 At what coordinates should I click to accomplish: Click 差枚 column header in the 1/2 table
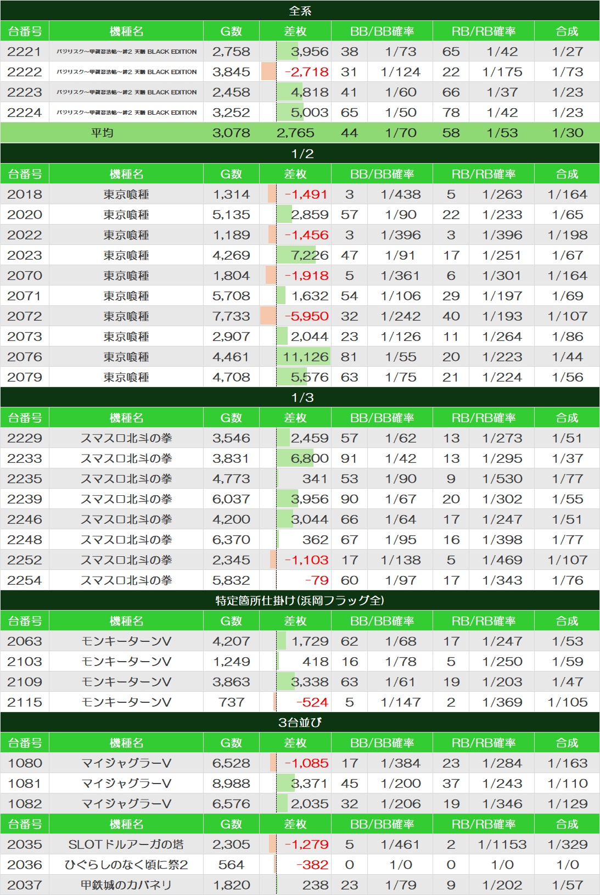(295, 174)
